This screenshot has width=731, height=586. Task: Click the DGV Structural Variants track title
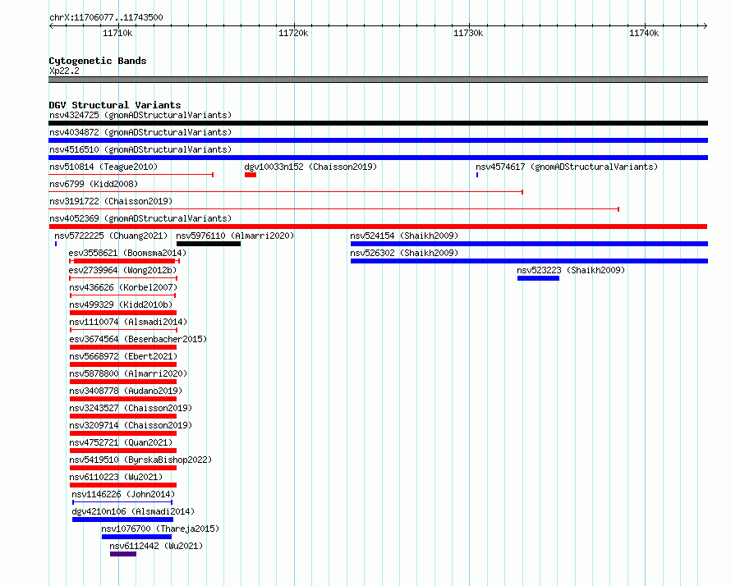point(115,105)
